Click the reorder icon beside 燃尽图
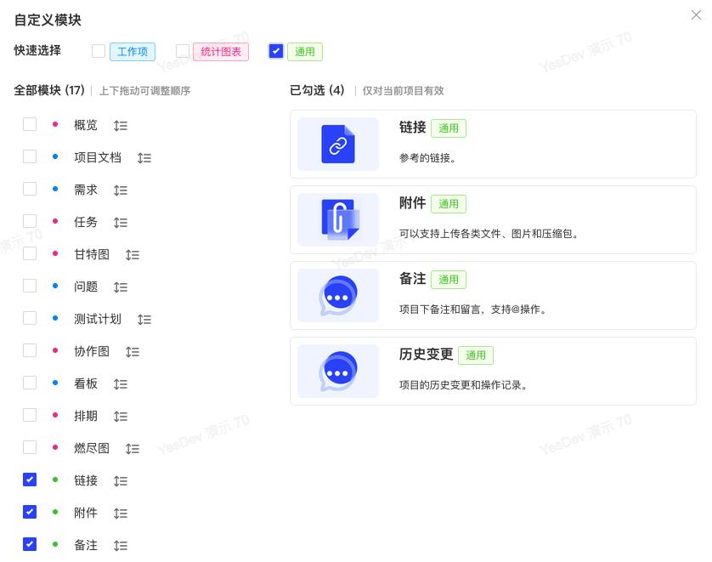The height and width of the screenshot is (562, 712). point(132,448)
